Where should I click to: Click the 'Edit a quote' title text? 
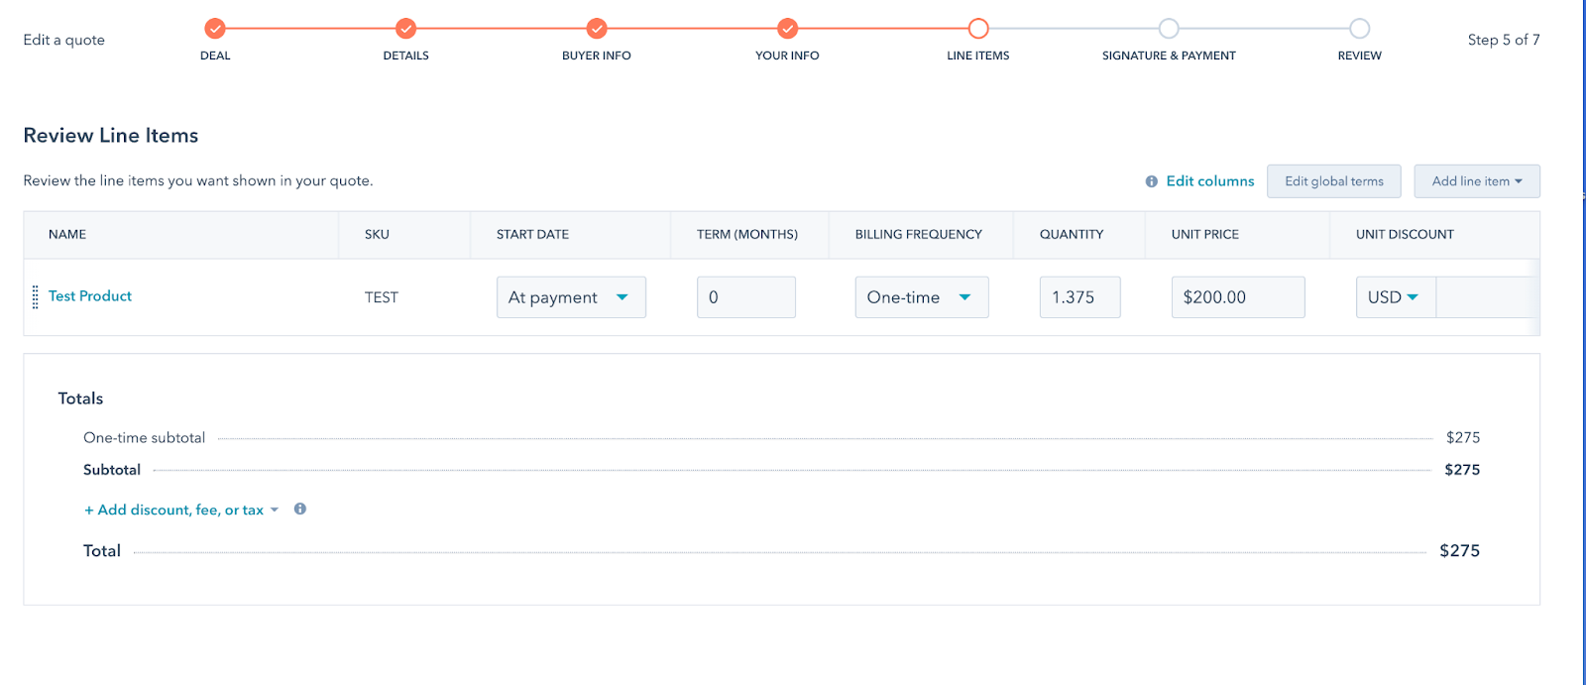pos(64,40)
